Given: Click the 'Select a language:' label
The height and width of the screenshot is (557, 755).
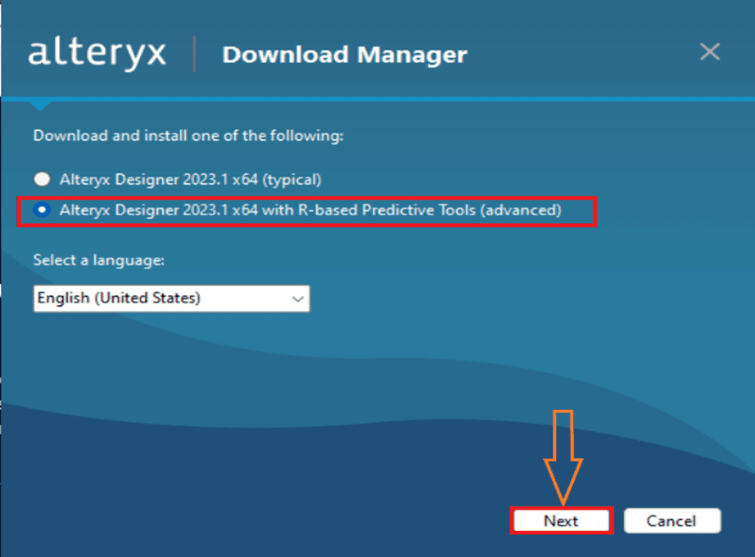Looking at the screenshot, I should [99, 260].
